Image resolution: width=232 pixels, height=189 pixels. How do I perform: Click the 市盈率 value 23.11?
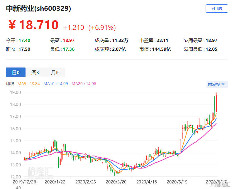point(163,41)
